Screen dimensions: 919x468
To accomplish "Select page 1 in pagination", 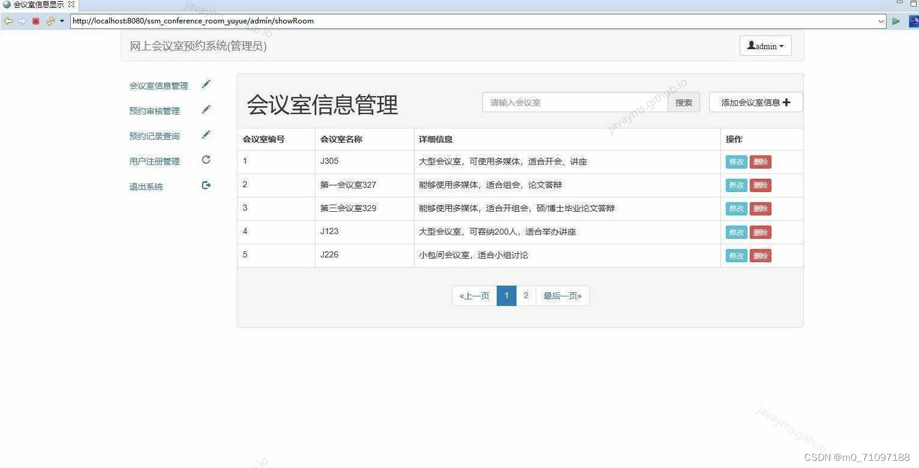I will coord(507,296).
